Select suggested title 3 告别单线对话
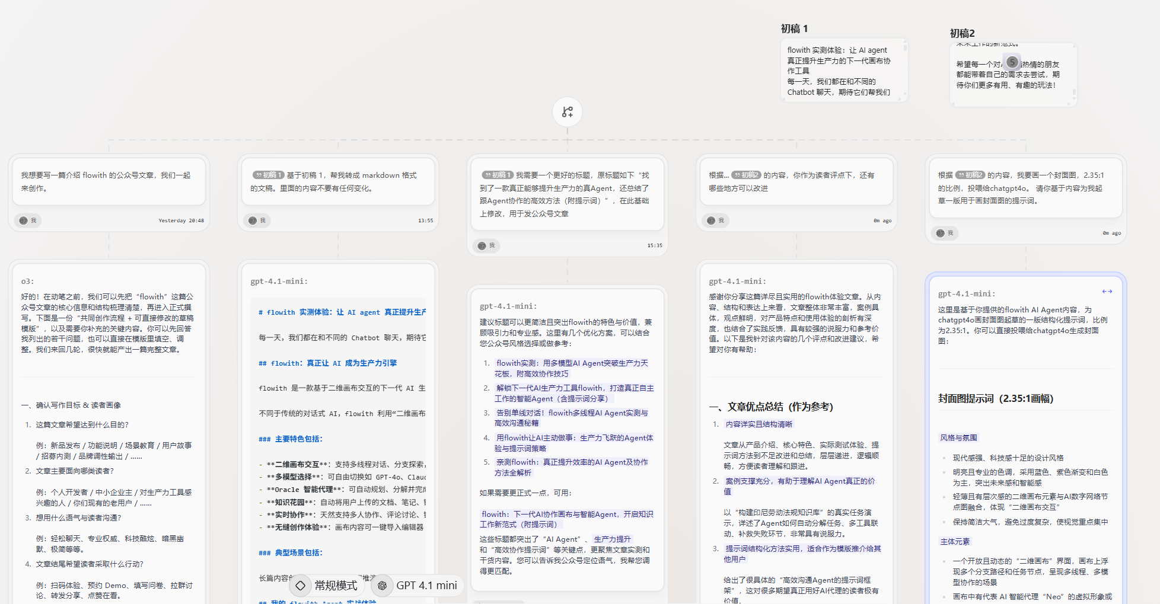 [571, 418]
